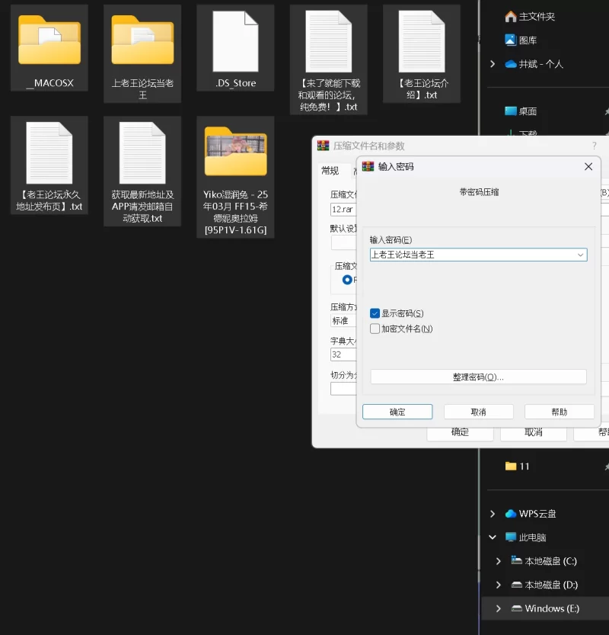609x635 pixels.
Task: Select Windows (E:) drive in sidebar
Action: click(551, 608)
